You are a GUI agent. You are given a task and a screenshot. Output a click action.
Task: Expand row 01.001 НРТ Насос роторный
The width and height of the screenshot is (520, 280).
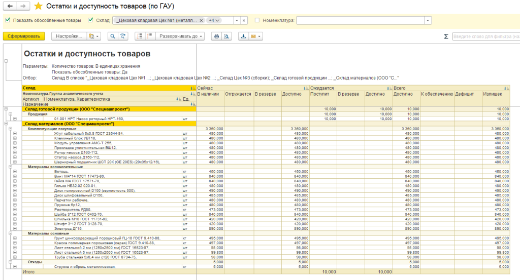pos(15,118)
